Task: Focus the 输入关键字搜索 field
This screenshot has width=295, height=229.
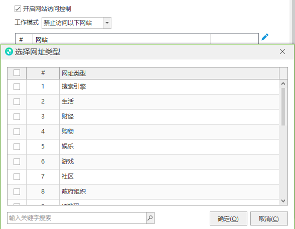Action: point(77,218)
